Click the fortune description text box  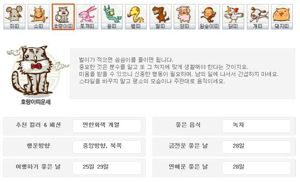183,73
